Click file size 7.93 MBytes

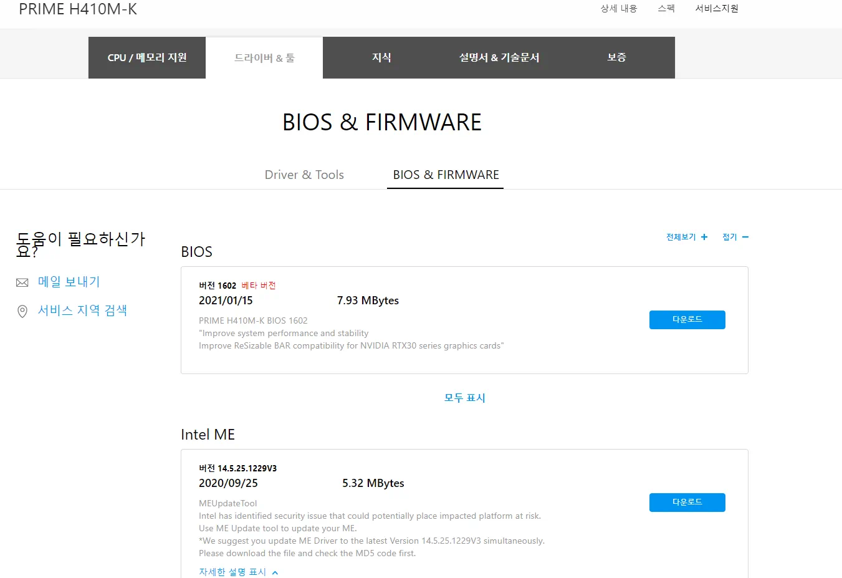368,301
